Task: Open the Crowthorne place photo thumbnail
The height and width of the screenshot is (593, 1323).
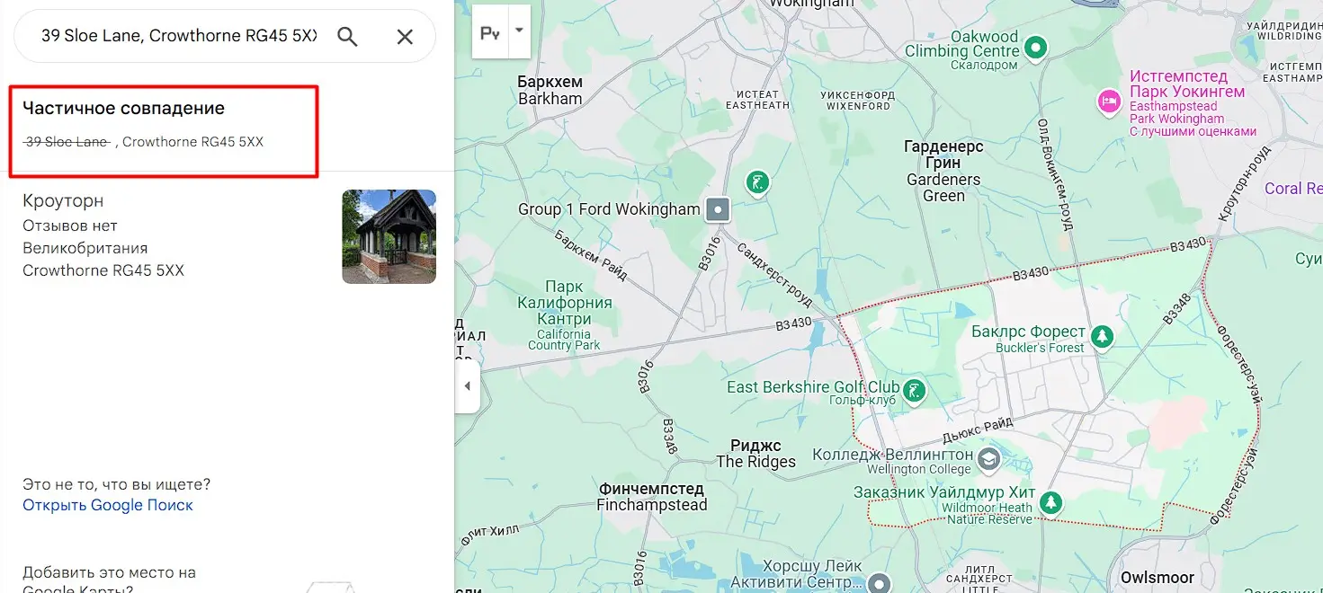Action: pos(389,236)
